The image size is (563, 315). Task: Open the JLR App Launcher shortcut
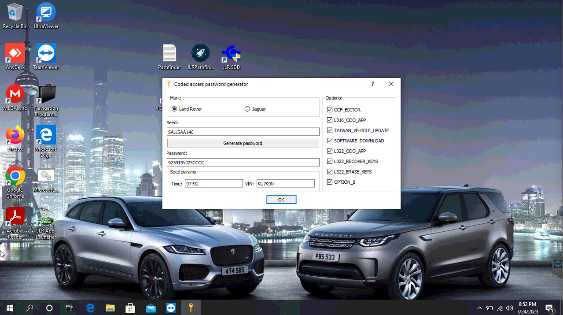pos(46,218)
